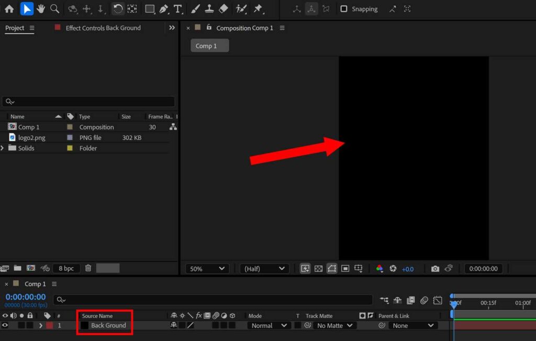Toggle Fast Previews in the viewer
The height and width of the screenshot is (341, 536).
pyautogui.click(x=305, y=269)
